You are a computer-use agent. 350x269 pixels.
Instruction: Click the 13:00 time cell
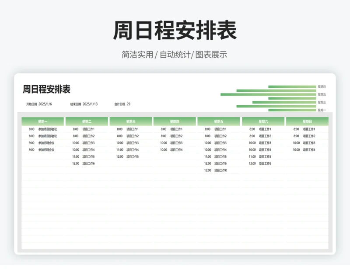pos(207,170)
